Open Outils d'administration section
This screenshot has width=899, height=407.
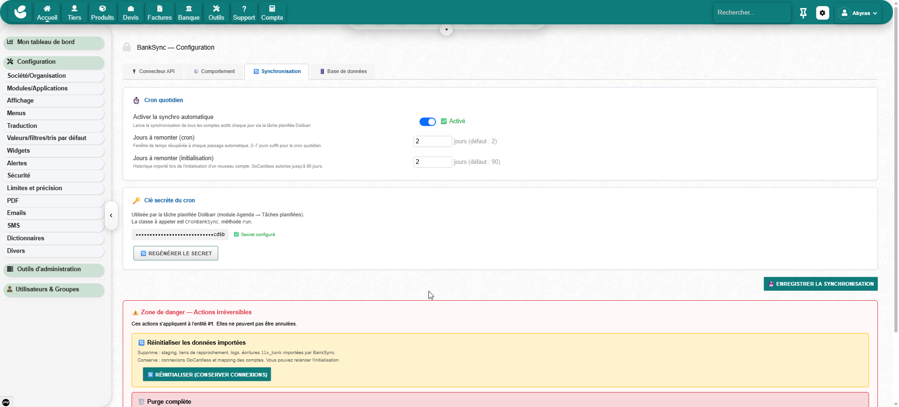coord(54,269)
